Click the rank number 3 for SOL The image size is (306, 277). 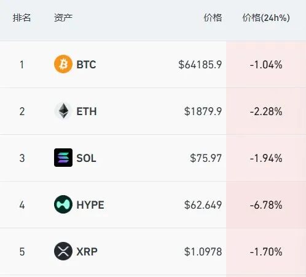point(22,158)
